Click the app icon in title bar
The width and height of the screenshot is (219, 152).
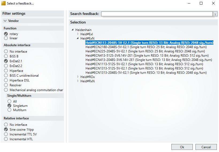click(x=3, y=3)
